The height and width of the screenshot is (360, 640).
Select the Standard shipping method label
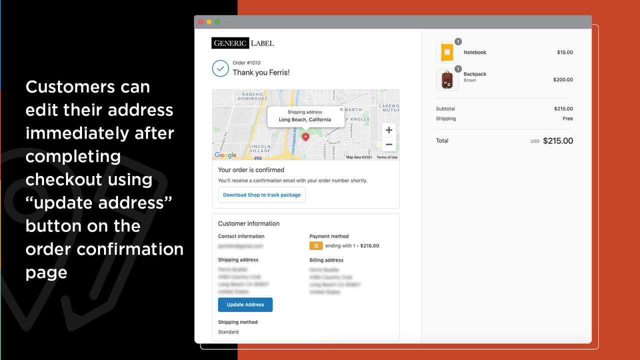(x=228, y=331)
